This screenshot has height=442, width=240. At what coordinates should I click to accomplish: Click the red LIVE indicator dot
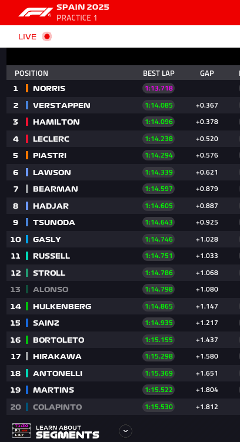[x=47, y=36]
